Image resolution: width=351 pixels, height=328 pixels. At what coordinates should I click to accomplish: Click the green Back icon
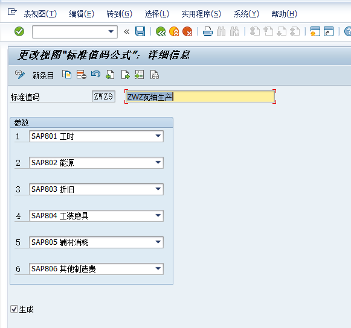161,31
